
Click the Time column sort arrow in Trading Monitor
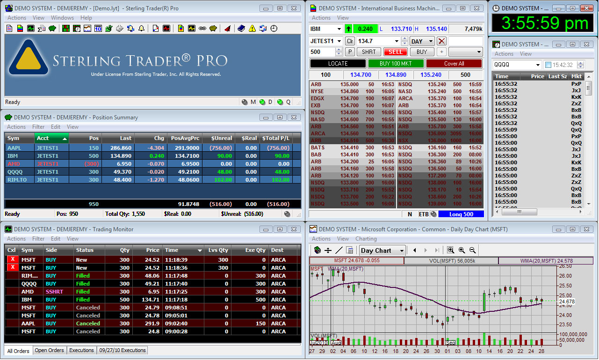click(x=200, y=250)
